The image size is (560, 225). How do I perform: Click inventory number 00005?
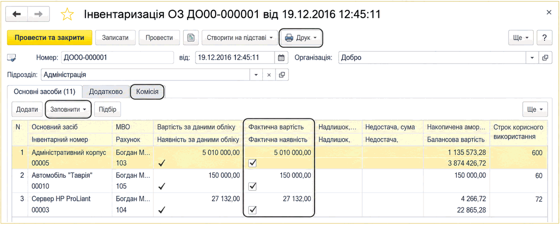[x=41, y=163]
